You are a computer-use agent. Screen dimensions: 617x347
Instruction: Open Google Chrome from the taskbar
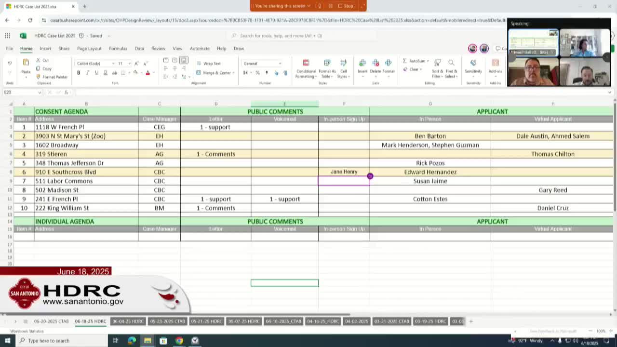(x=179, y=341)
